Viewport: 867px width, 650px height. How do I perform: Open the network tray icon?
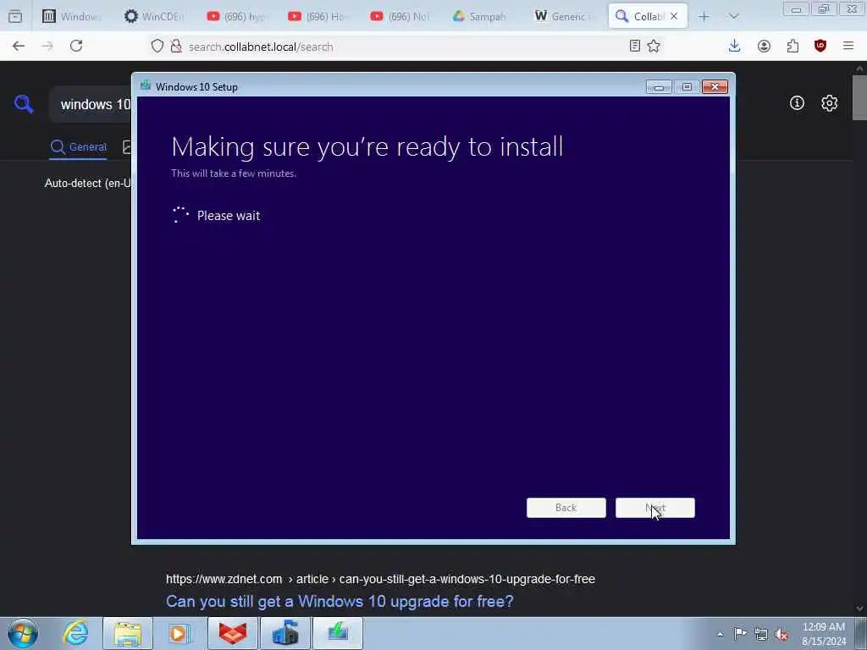coord(761,634)
